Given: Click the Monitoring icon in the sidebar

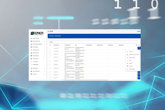Looking at the screenshot, I should [31, 68].
